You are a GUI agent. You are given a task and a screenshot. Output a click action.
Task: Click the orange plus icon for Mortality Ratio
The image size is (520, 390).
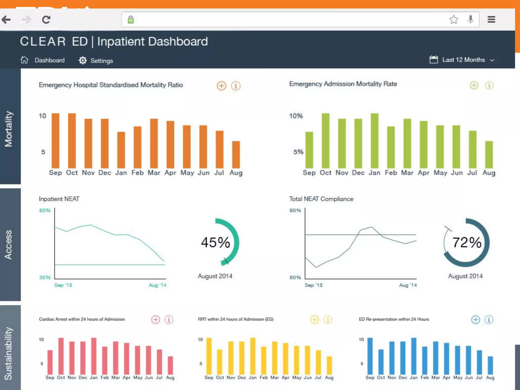pyautogui.click(x=221, y=86)
